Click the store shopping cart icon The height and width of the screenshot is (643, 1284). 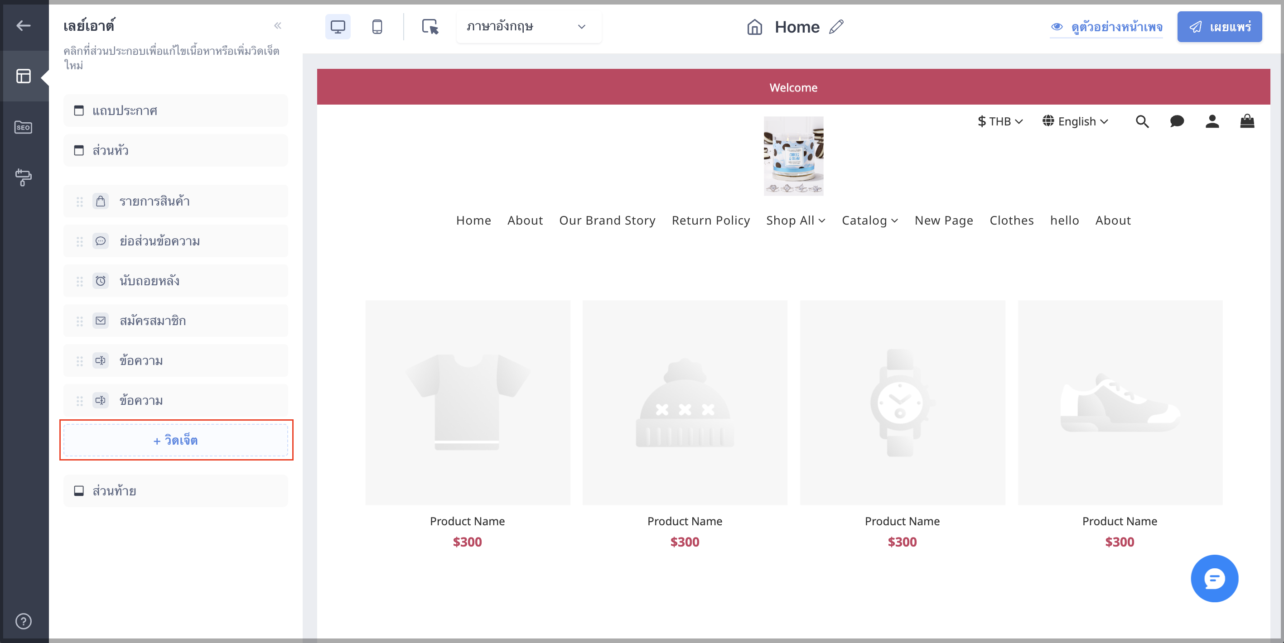pyautogui.click(x=1247, y=121)
